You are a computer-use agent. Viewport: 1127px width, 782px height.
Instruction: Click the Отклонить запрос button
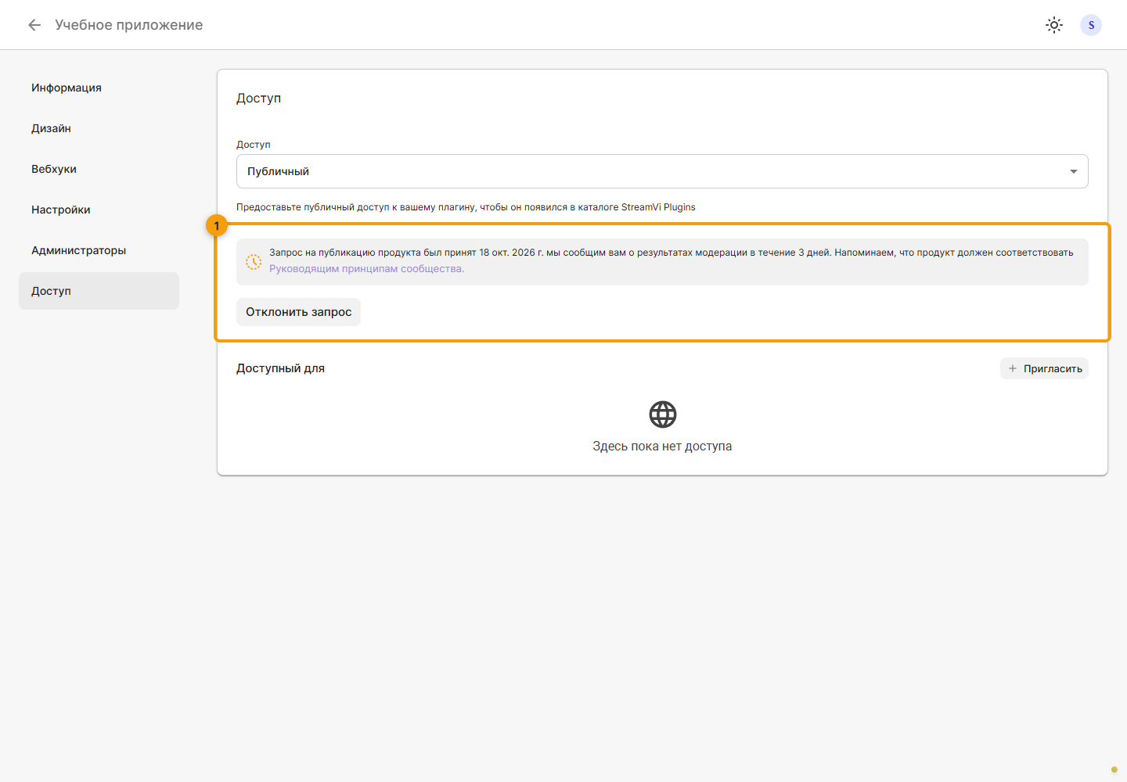coord(298,312)
